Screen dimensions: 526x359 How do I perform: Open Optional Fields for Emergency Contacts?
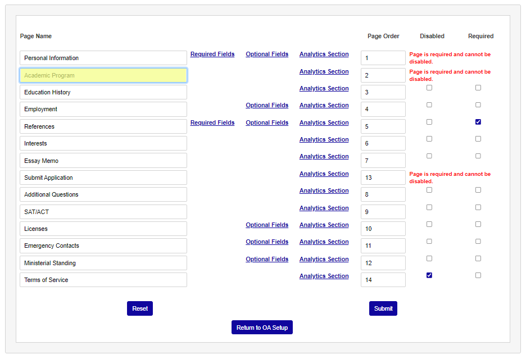267,242
